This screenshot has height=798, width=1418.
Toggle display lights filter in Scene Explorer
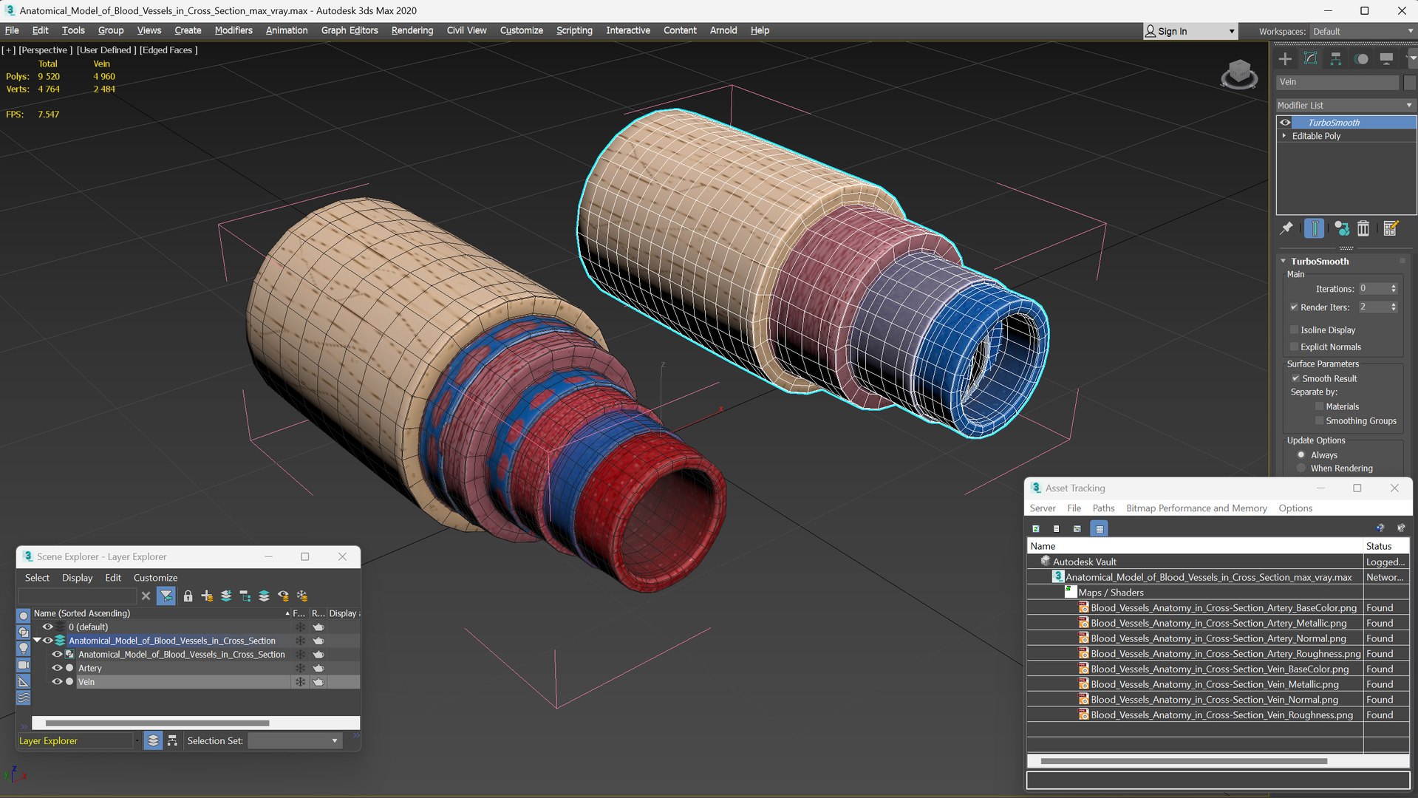(24, 648)
